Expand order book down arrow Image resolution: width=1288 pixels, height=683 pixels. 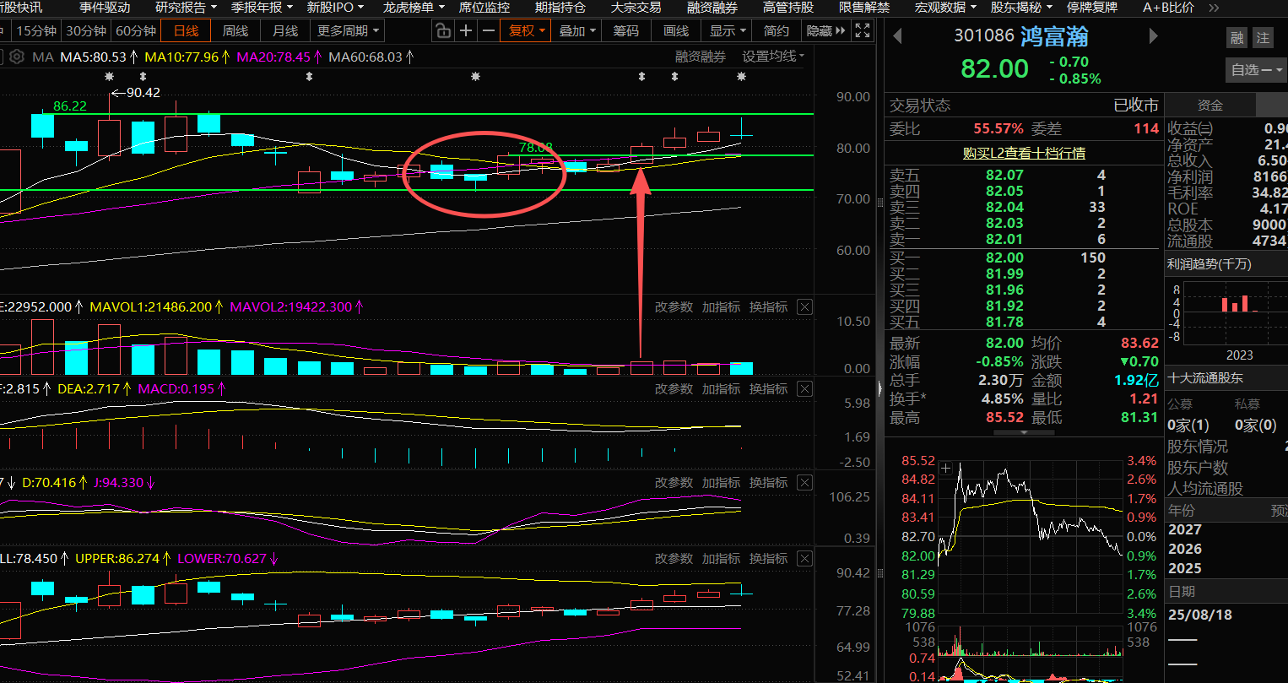(1024, 432)
